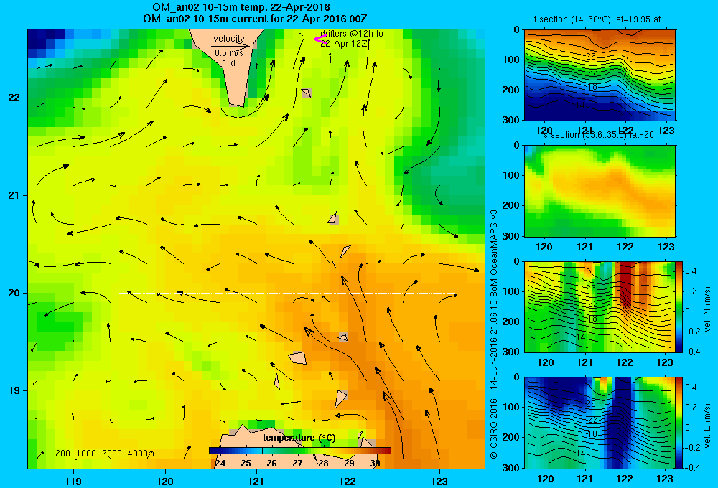Image resolution: width=718 pixels, height=488 pixels.
Task: Click the magenta drifter arrow marker
Action: 320,39
